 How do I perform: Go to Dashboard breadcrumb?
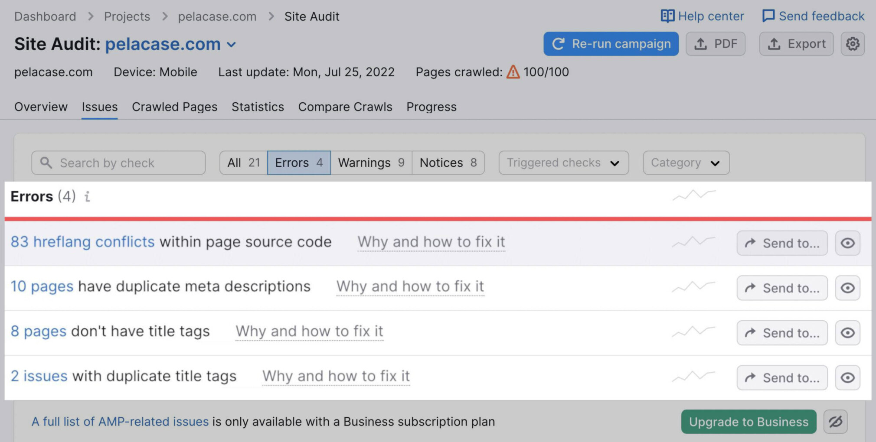pyautogui.click(x=45, y=16)
